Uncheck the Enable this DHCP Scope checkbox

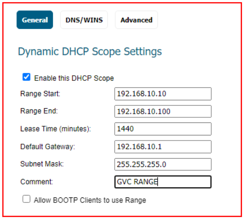point(26,77)
